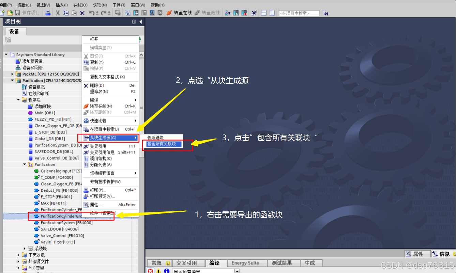Image resolution: width=456 pixels, height=273 pixels.
Task: Click the project tree view options icon
Action: click(x=8, y=40)
